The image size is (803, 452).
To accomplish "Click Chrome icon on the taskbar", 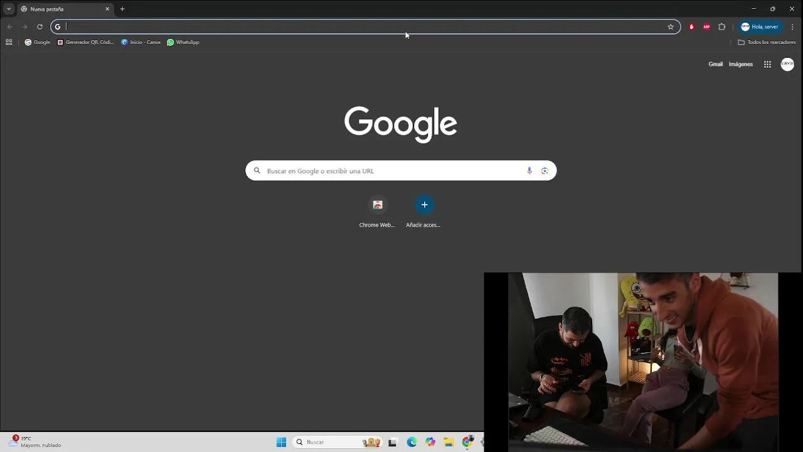I will click(x=467, y=442).
